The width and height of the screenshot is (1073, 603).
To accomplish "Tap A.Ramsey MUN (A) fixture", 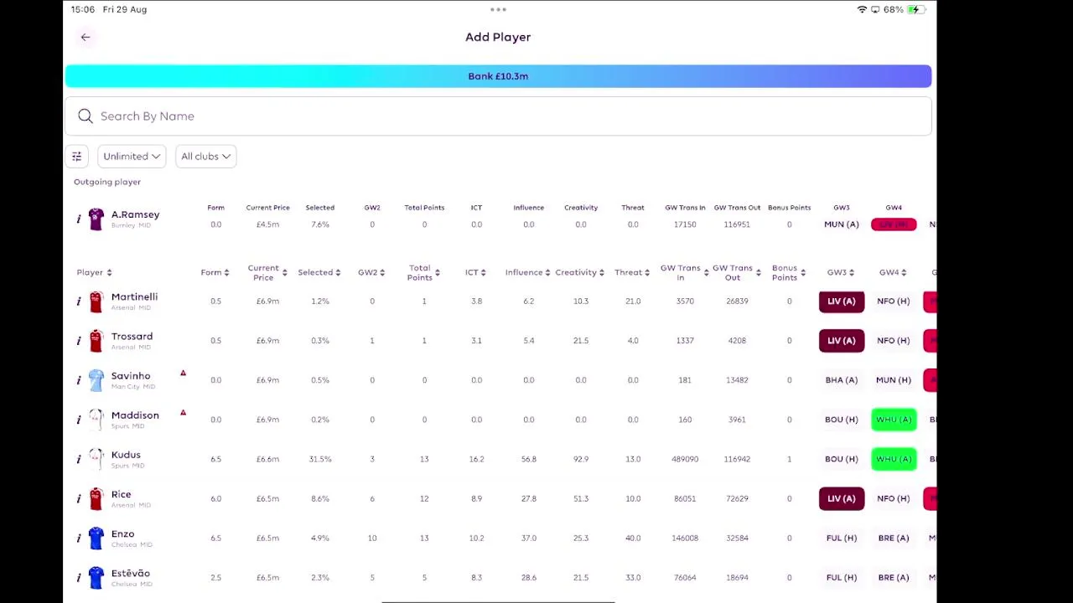I will click(x=842, y=224).
